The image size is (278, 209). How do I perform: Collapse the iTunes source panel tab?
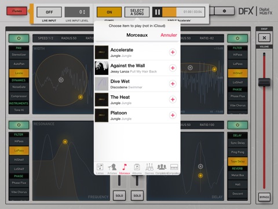[x=17, y=11]
